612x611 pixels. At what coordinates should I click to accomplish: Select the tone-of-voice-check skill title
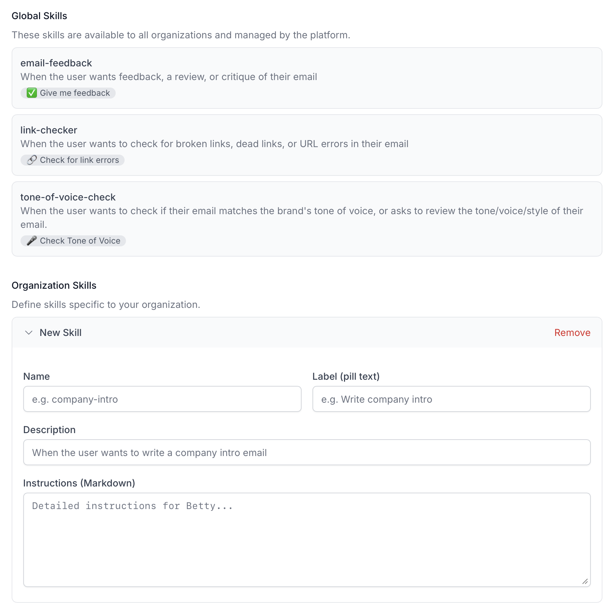68,197
